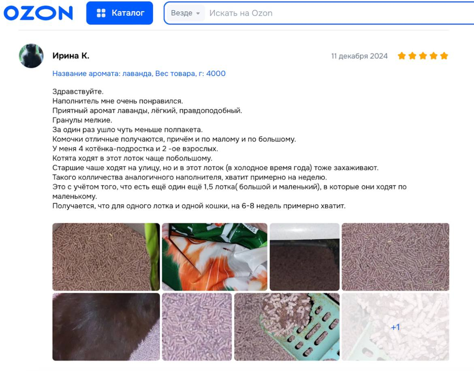
Task: Click reviewer name Ирина К.
Action: pos(71,56)
